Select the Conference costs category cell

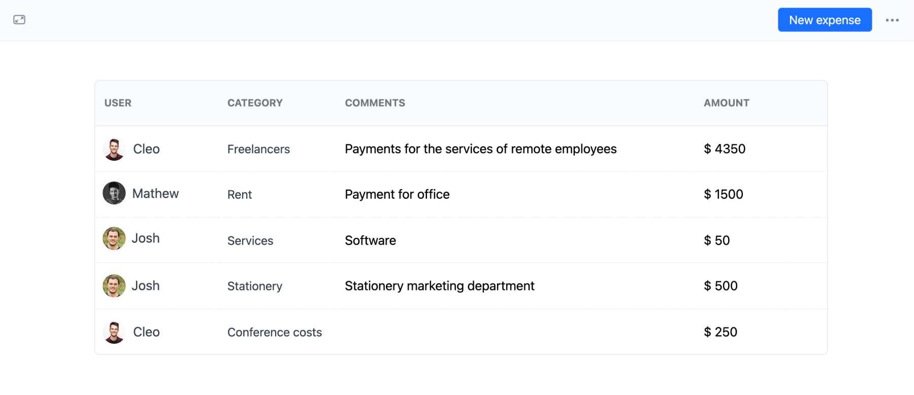[274, 332]
